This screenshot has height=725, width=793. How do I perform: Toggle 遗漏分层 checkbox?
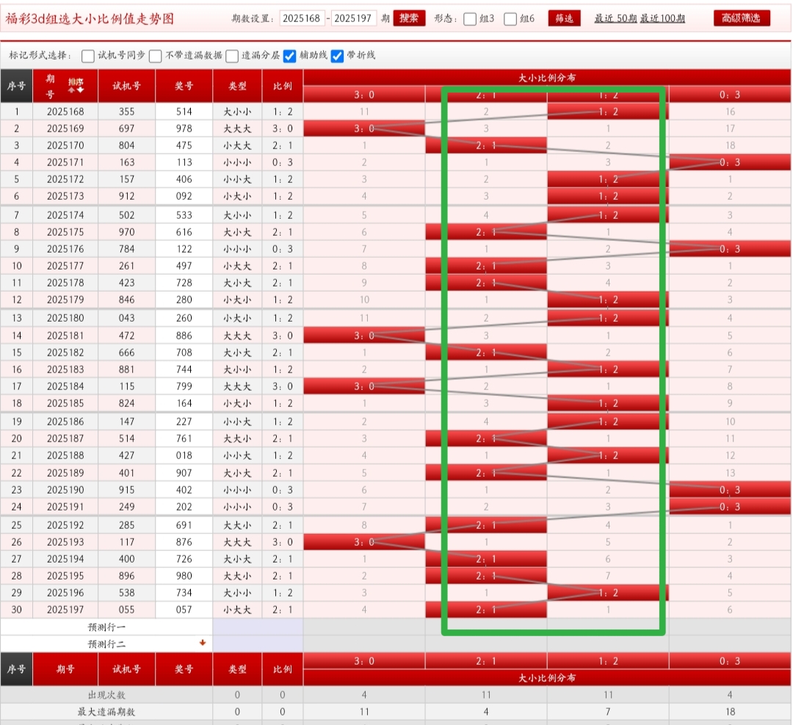click(232, 56)
